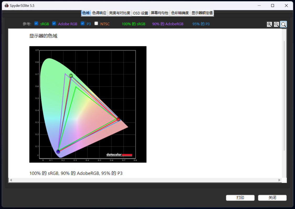Uncheck the sRGB reference checkbox
295x209 pixels.
(36, 24)
